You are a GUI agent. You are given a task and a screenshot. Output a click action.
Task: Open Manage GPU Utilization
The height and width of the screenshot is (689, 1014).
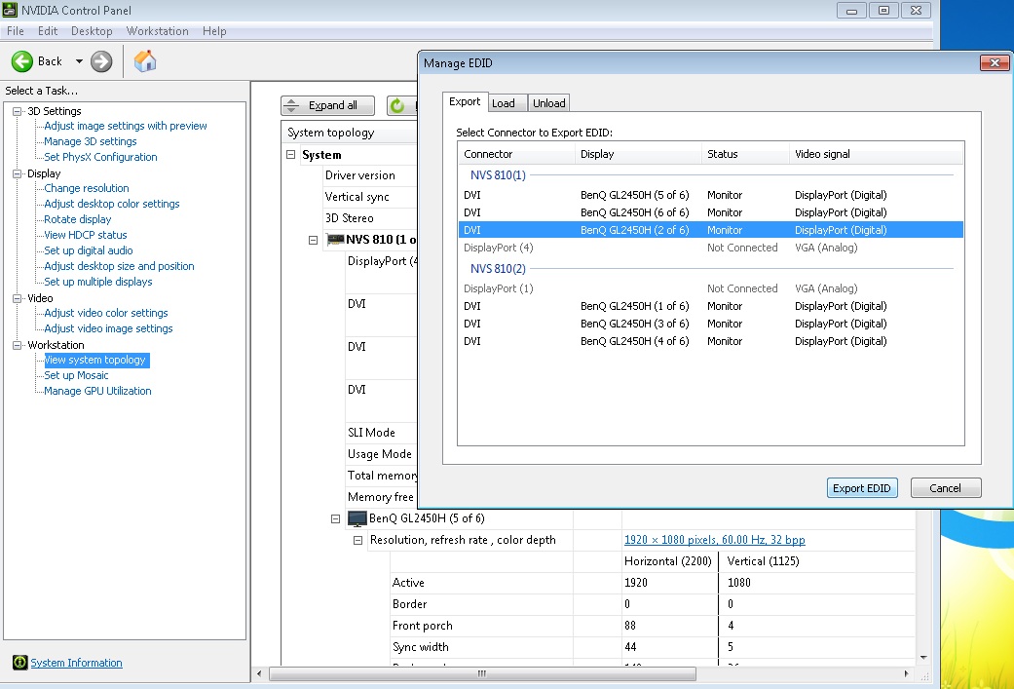[97, 391]
